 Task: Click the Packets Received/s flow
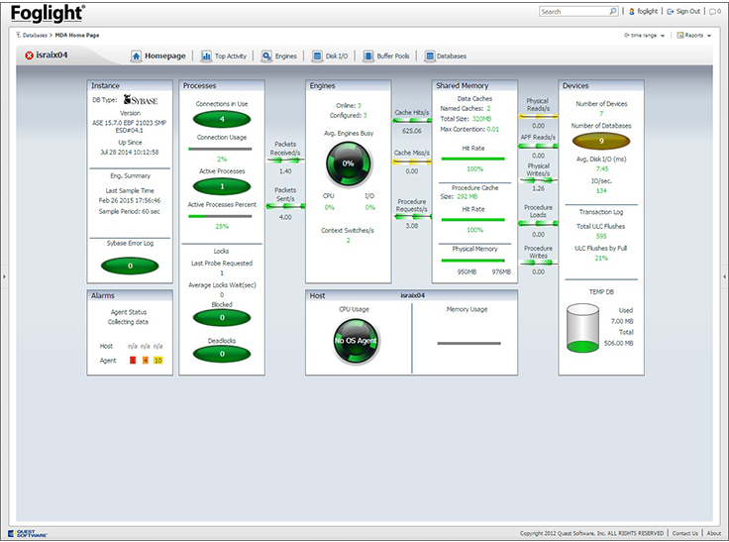pyautogui.click(x=285, y=161)
